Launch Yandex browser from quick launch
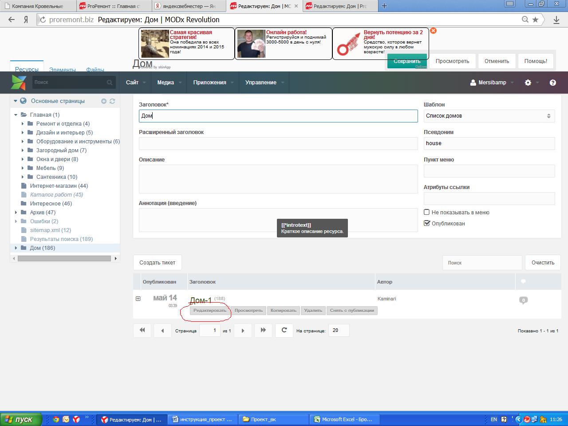Screen dimensions: 568x426 point(76,419)
